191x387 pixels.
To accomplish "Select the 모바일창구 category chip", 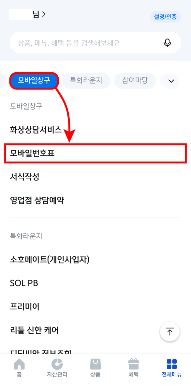I will [x=34, y=81].
